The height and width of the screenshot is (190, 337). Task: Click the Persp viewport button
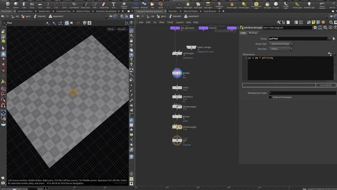(x=111, y=29)
